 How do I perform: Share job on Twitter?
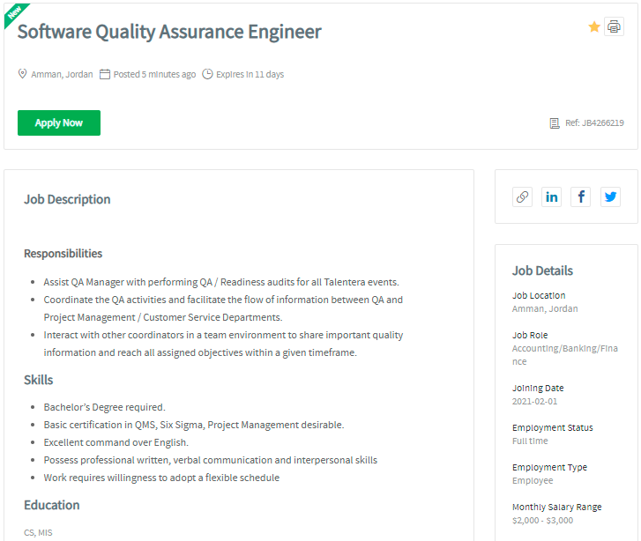coord(610,196)
